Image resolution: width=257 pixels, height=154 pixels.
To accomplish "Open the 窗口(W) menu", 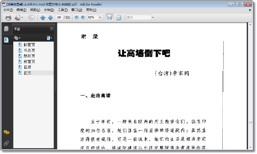I will coord(77,10).
